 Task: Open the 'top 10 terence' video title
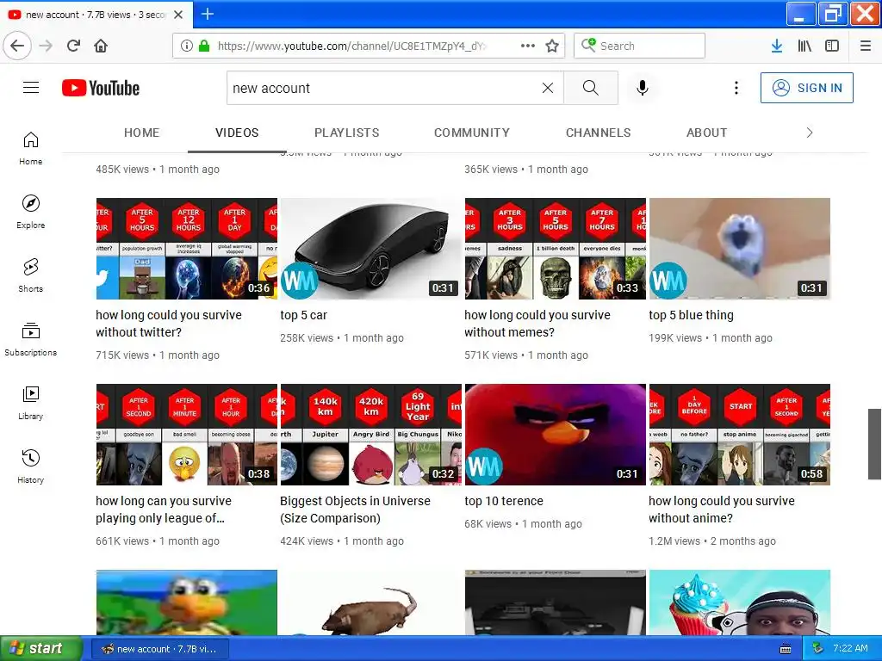click(504, 501)
